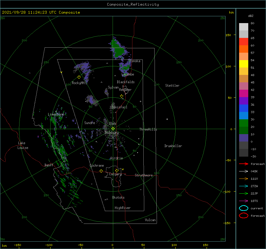
Task: Click the asterisk marker east of RedDeer
Action: (x=140, y=102)
